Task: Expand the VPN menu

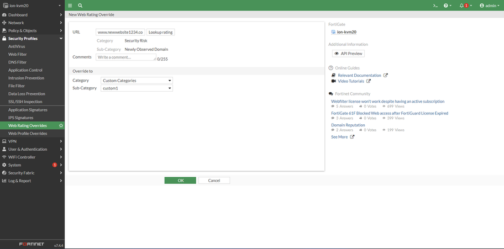Action: (32, 141)
